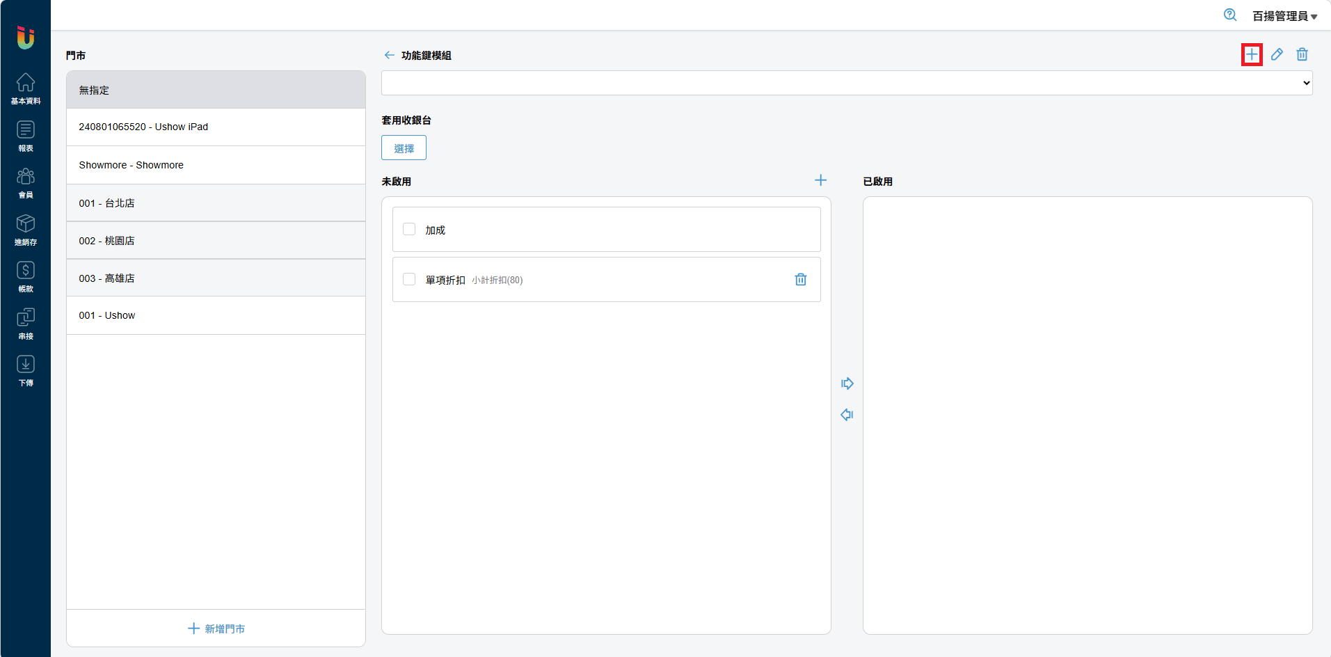Image resolution: width=1331 pixels, height=657 pixels.
Task: Delete the 單項折扣 item with trash icon
Action: [801, 279]
